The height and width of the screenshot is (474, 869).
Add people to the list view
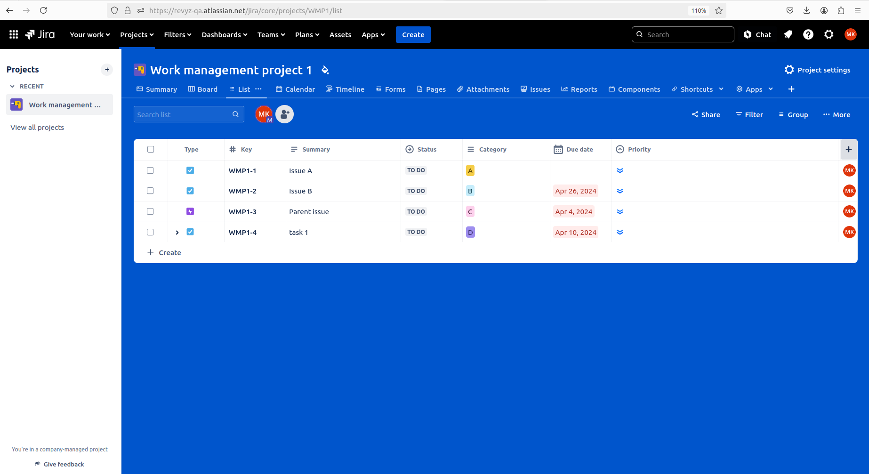284,114
